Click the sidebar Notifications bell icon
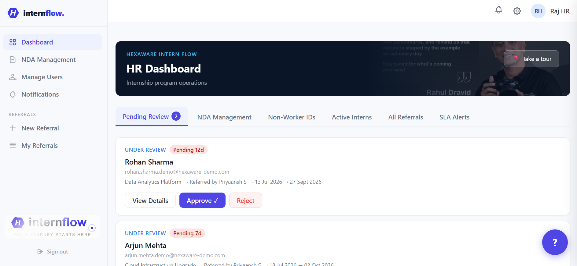The image size is (577, 266). [13, 94]
